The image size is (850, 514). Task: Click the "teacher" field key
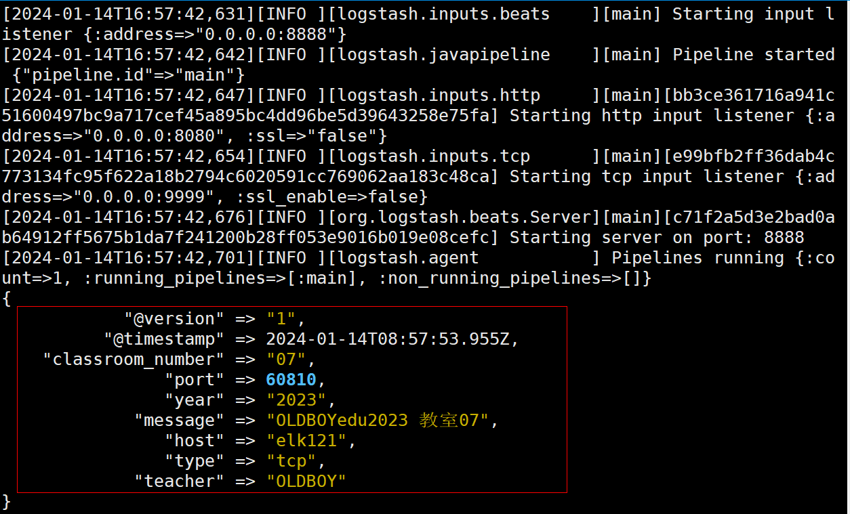pos(179,481)
